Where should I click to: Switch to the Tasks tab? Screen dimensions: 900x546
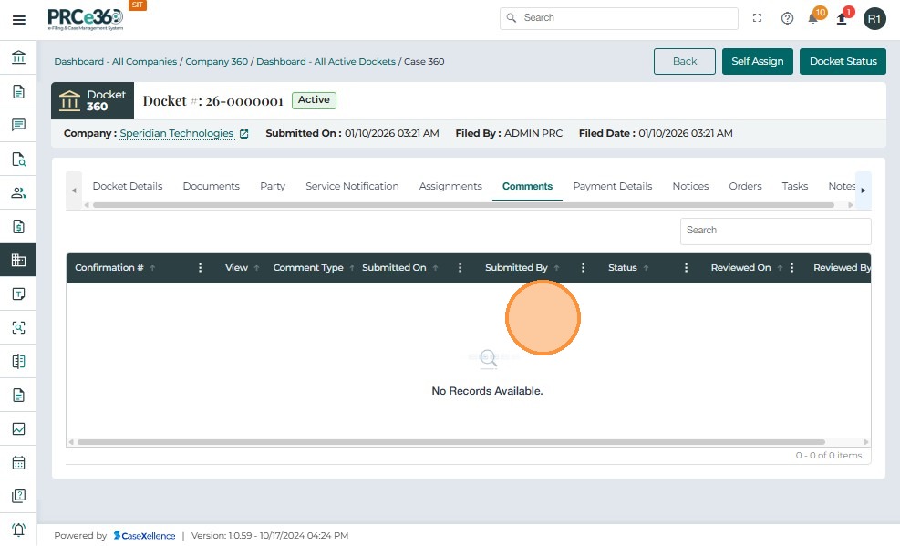795,186
